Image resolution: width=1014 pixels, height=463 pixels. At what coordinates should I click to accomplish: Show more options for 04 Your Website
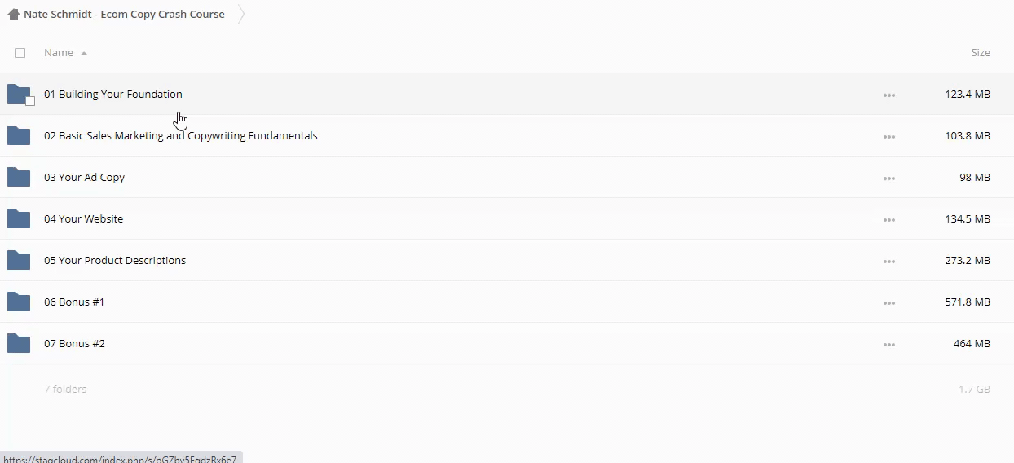pyautogui.click(x=888, y=219)
